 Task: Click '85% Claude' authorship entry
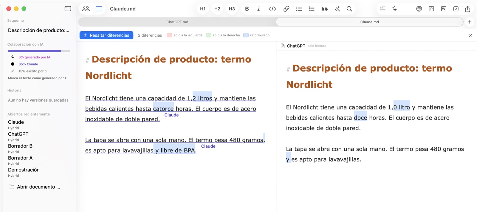pyautogui.click(x=28, y=64)
